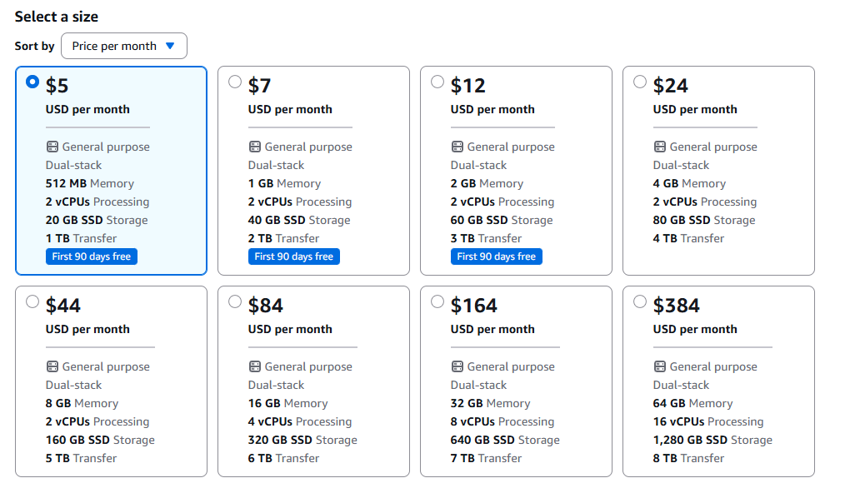Choose the $84 per month radio button
Screen dimensions: 850x478
[x=235, y=301]
